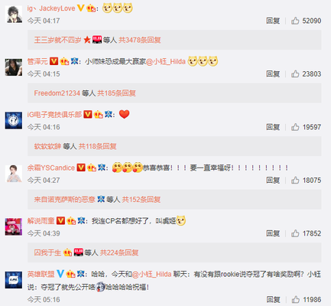Expand 共224条回复 replies thread
The height and width of the screenshot is (306, 331).
pos(119,252)
